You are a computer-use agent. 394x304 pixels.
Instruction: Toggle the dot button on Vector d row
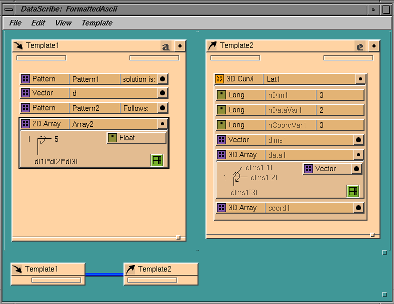coord(162,93)
